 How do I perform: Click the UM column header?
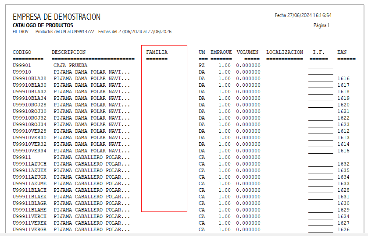click(202, 52)
